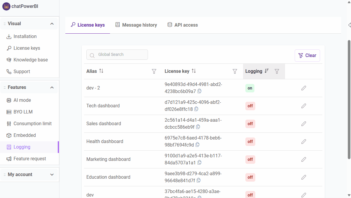Toggle logging 'off' badge for Tech dashboard
The width and height of the screenshot is (351, 198).
point(250,106)
